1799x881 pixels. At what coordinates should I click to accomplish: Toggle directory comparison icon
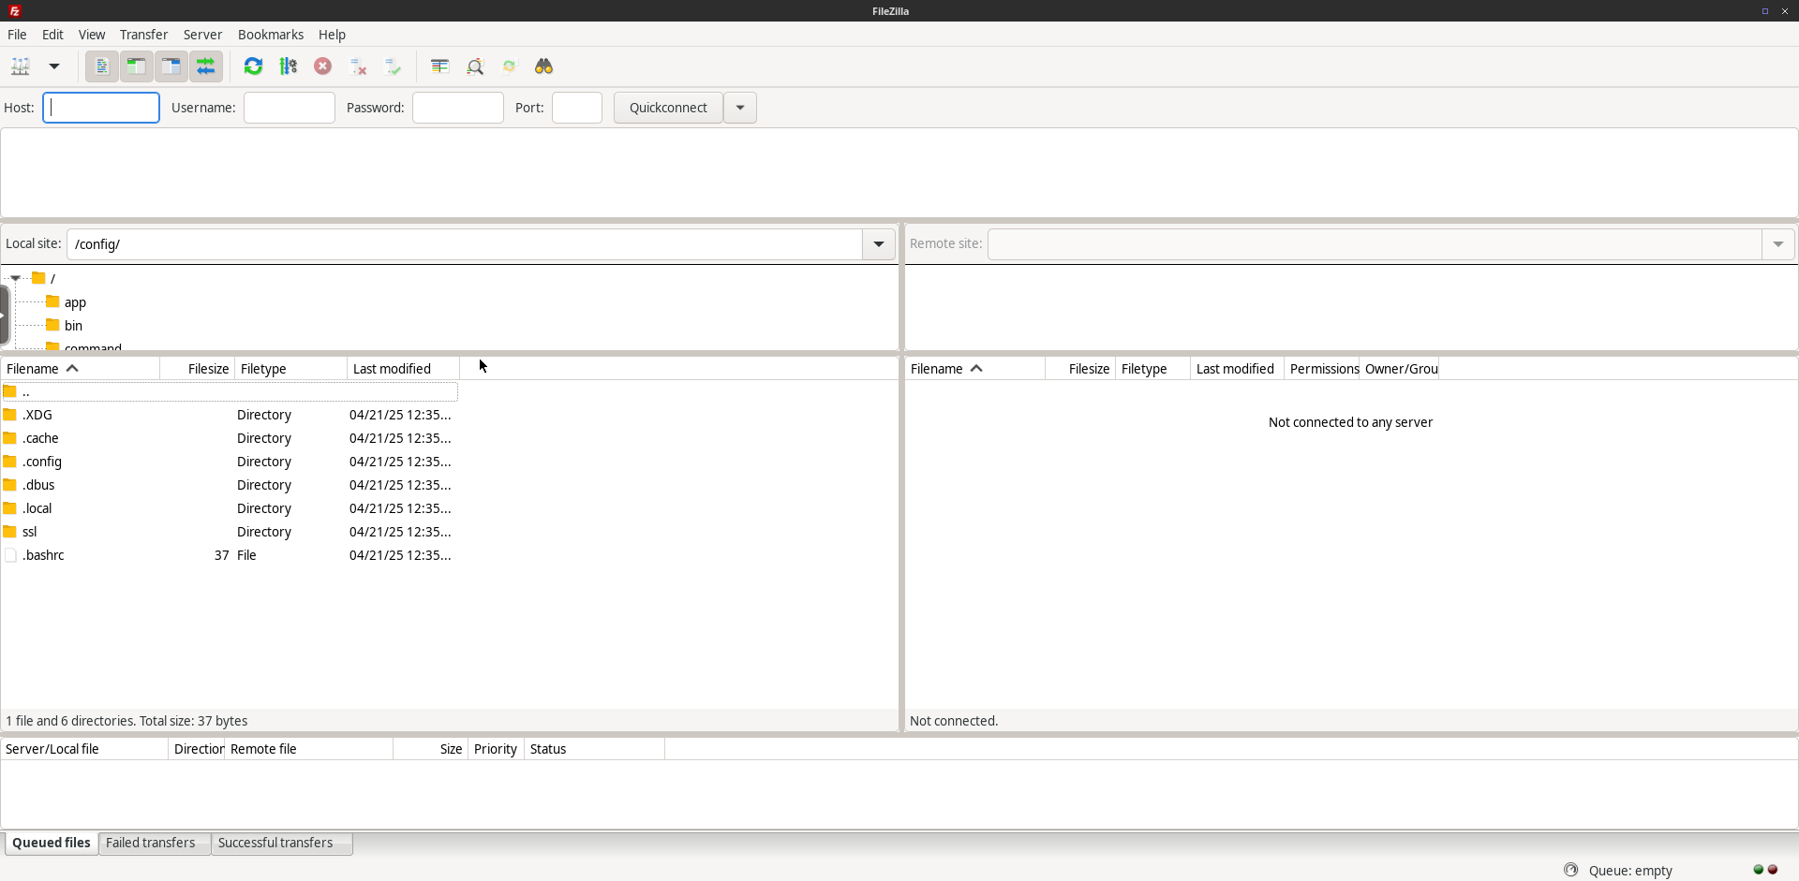(475, 66)
